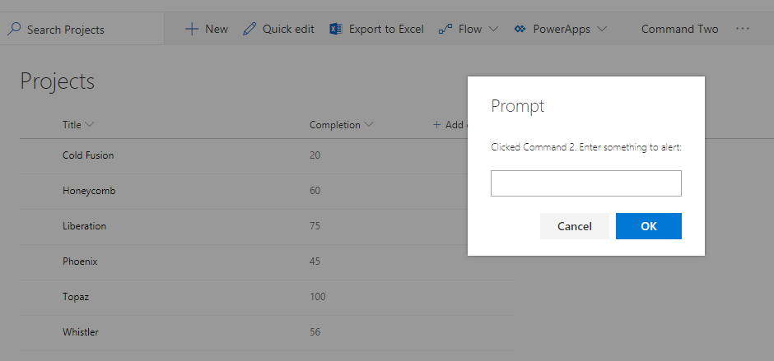Select Command Two in the toolbar
774x361 pixels.
[679, 29]
